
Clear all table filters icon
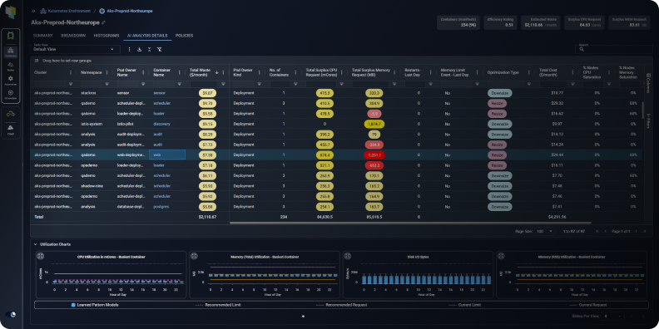pyautogui.click(x=159, y=49)
